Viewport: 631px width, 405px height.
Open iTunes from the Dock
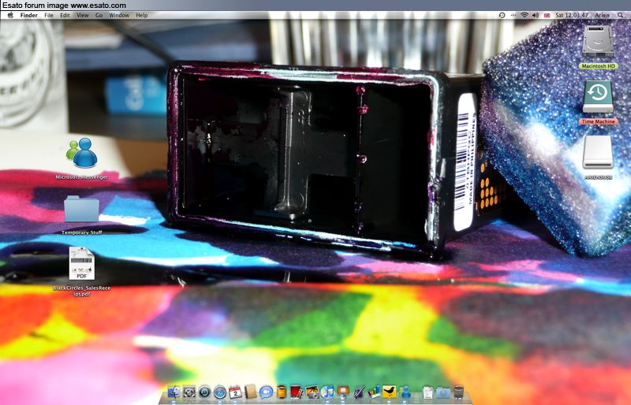pos(327,392)
